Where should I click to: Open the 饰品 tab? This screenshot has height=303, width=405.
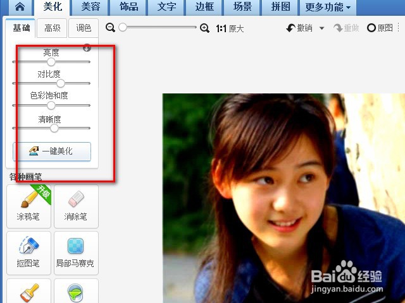click(x=128, y=7)
